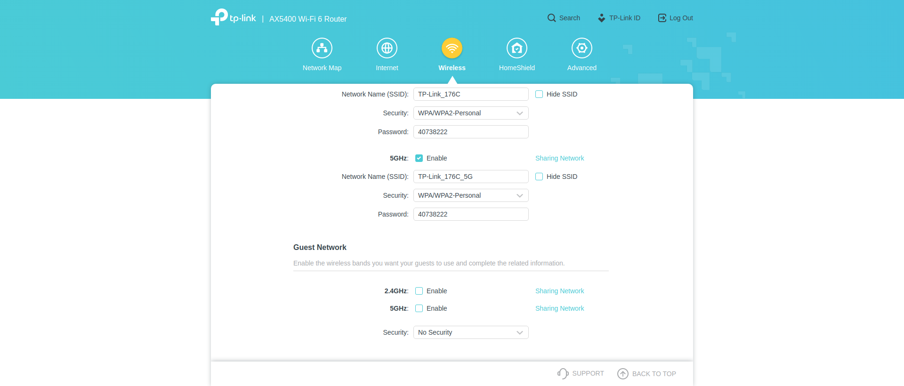Image resolution: width=904 pixels, height=386 pixels.
Task: Click Sharing Network link beside guest 2.4GHz
Action: [559, 291]
